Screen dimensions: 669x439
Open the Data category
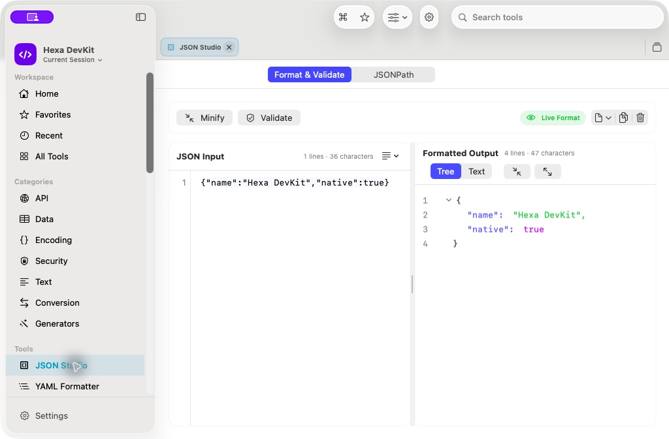(75, 219)
